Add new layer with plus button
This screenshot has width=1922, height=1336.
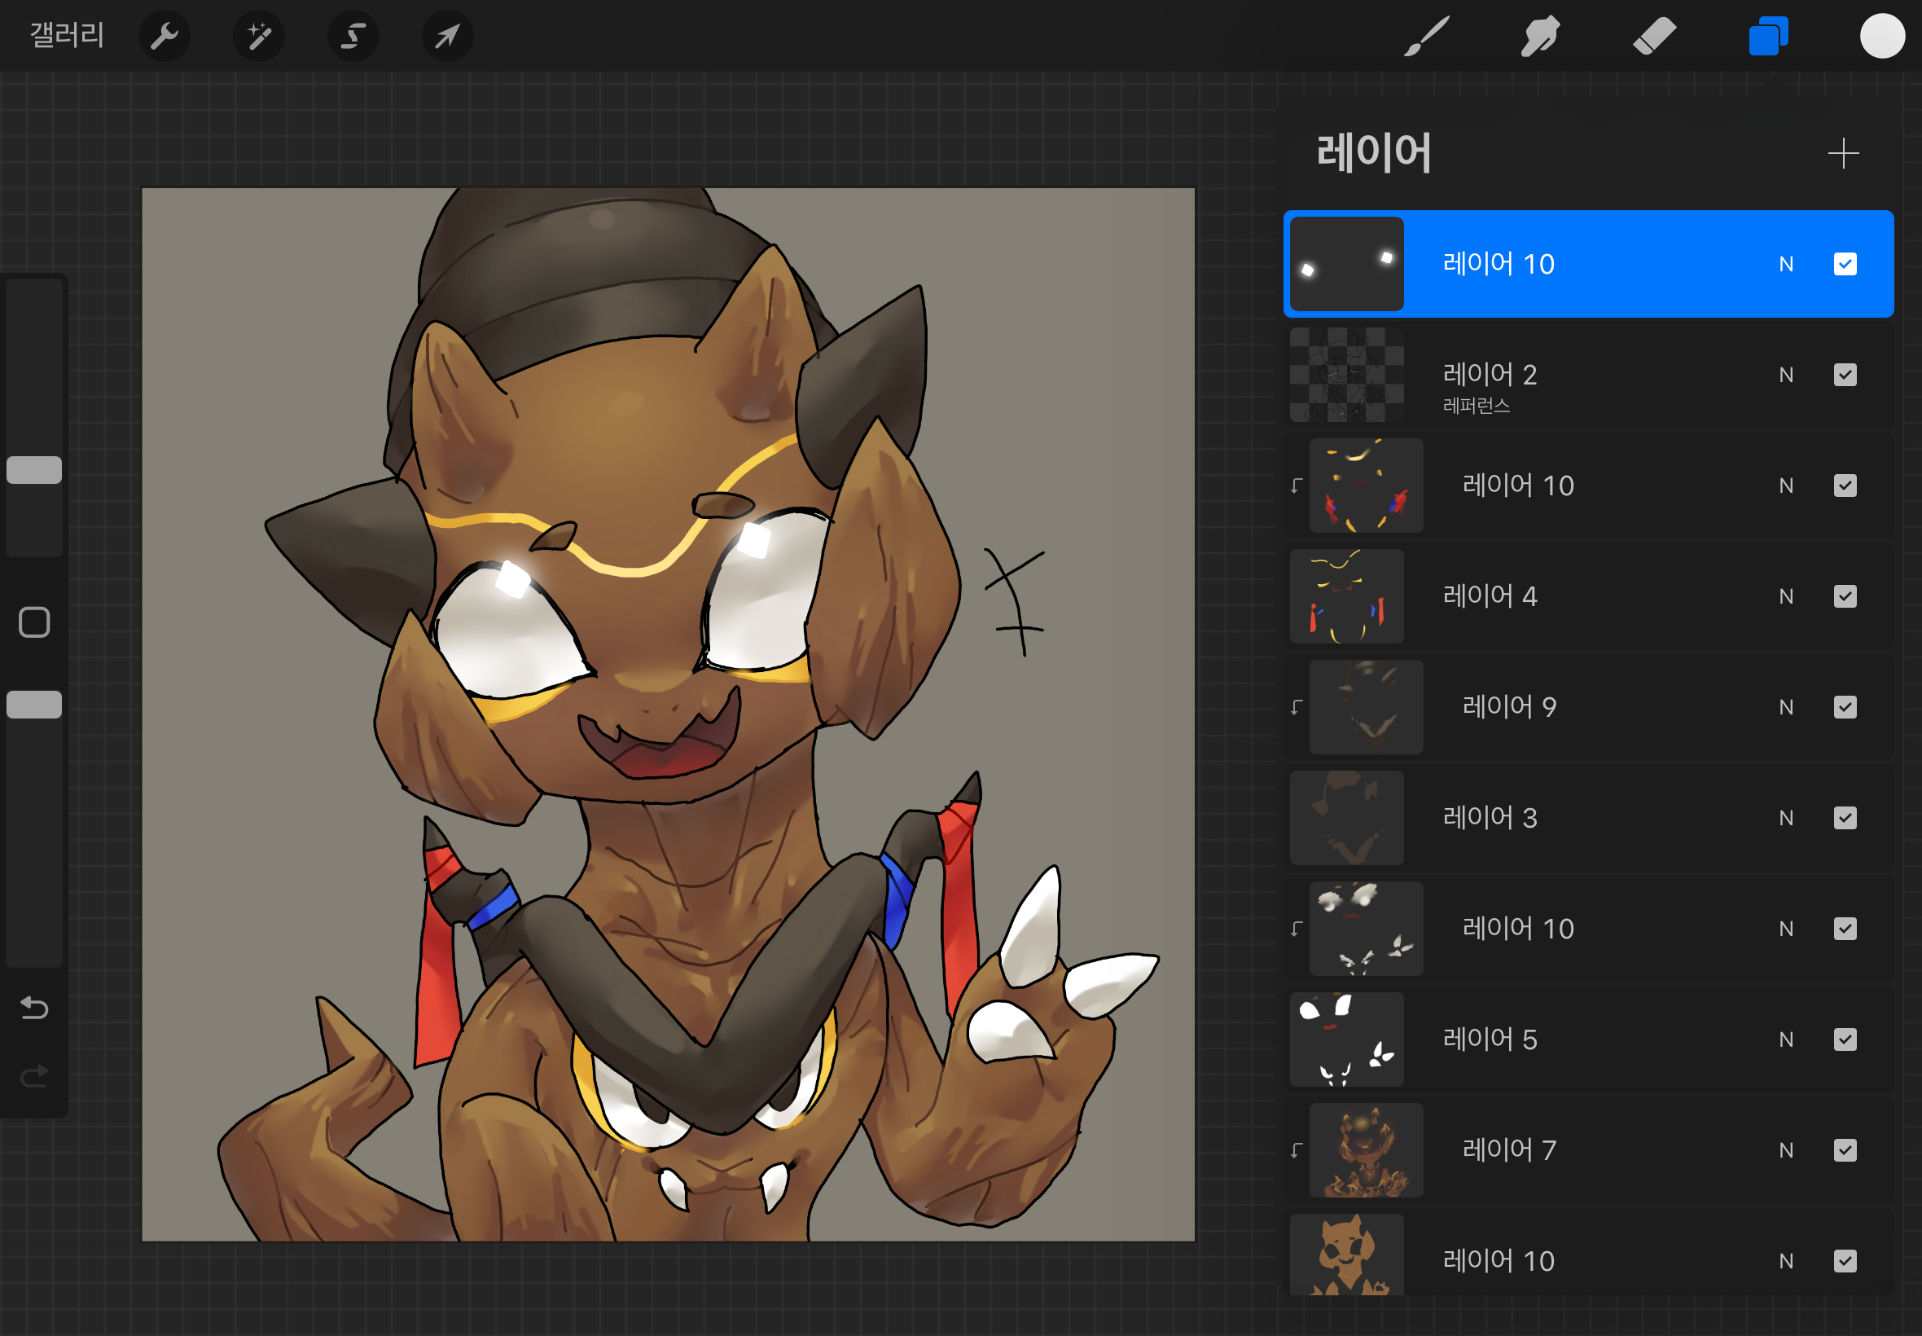click(x=1842, y=153)
